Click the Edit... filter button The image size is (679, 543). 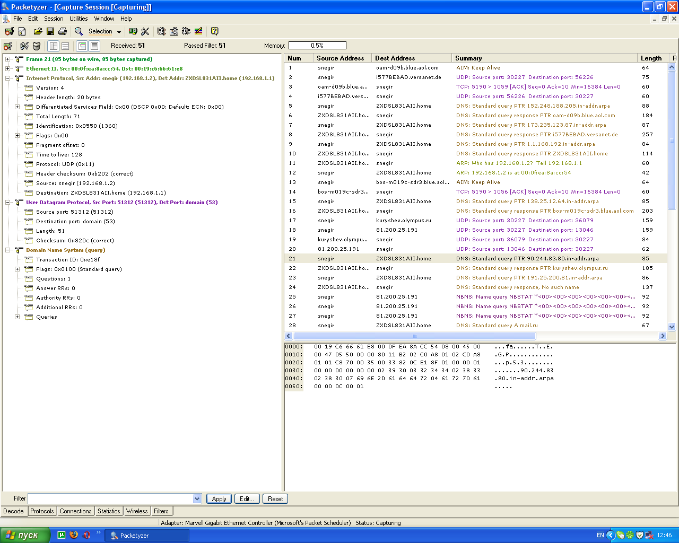click(247, 499)
